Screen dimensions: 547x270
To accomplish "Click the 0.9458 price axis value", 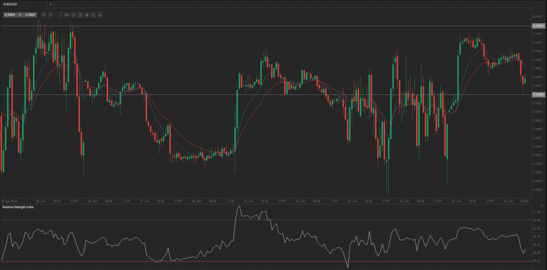I will [537, 17].
